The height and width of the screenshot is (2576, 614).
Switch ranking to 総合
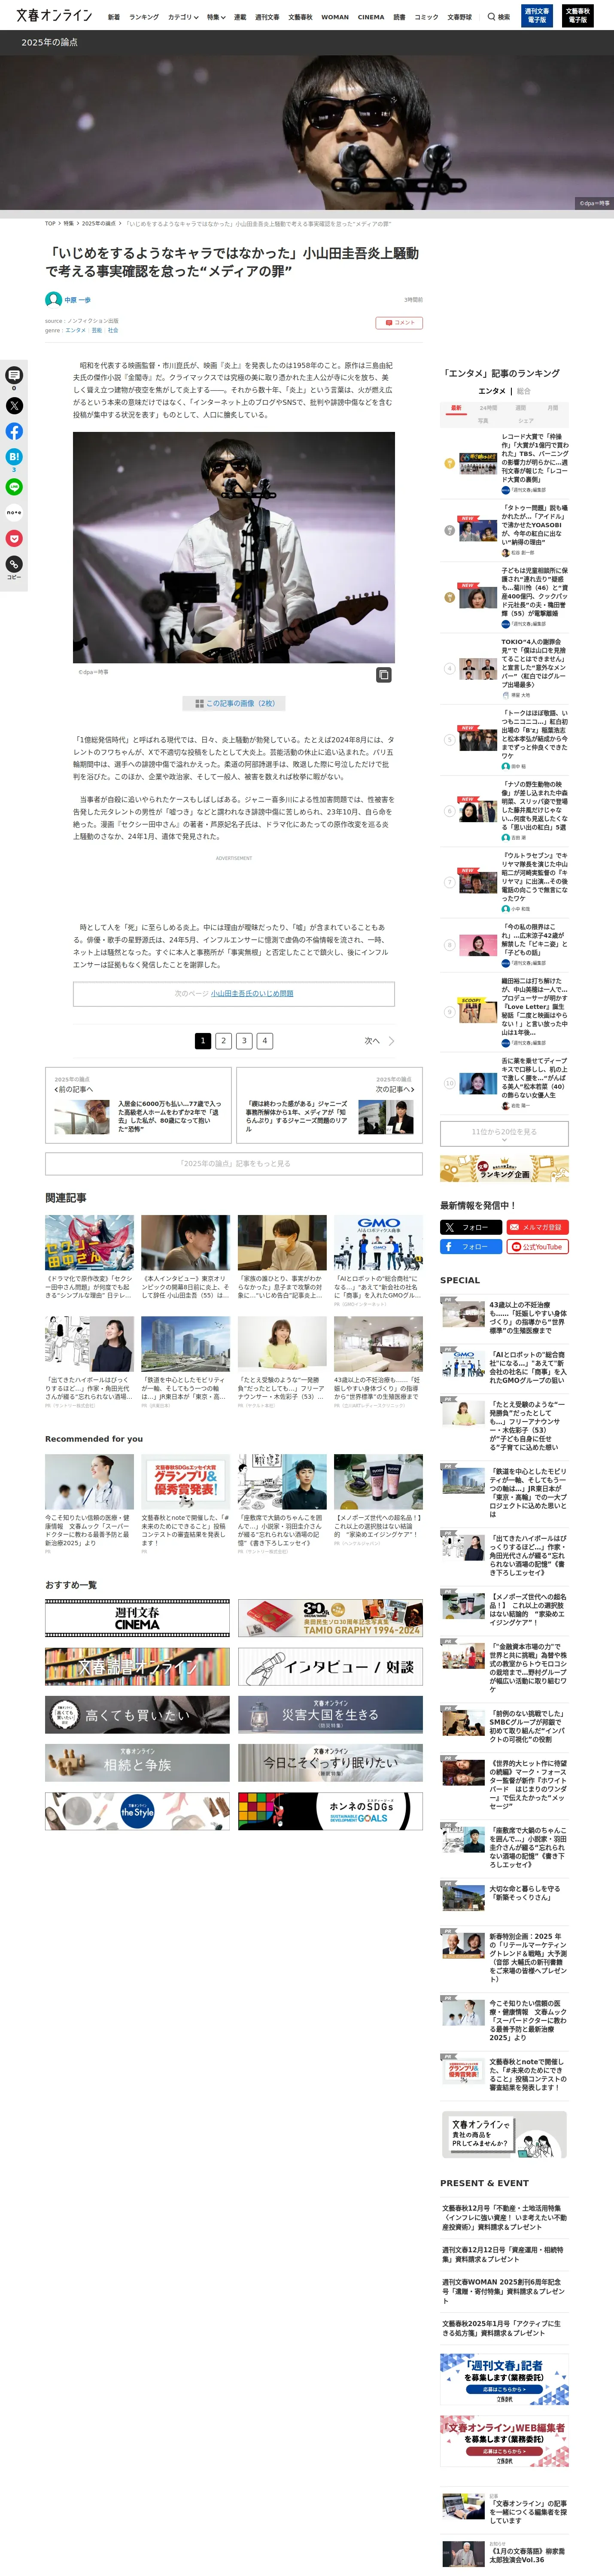pyautogui.click(x=524, y=391)
